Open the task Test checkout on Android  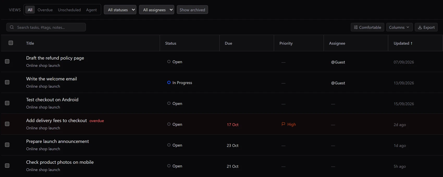[x=52, y=100]
